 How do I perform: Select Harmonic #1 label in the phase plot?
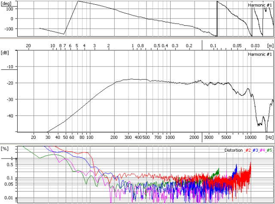click(x=260, y=5)
